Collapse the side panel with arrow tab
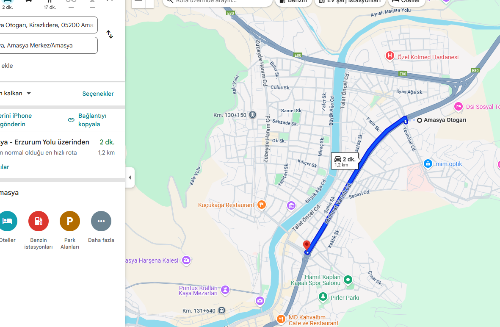Screen dimensions: 500x327 (x=130, y=177)
